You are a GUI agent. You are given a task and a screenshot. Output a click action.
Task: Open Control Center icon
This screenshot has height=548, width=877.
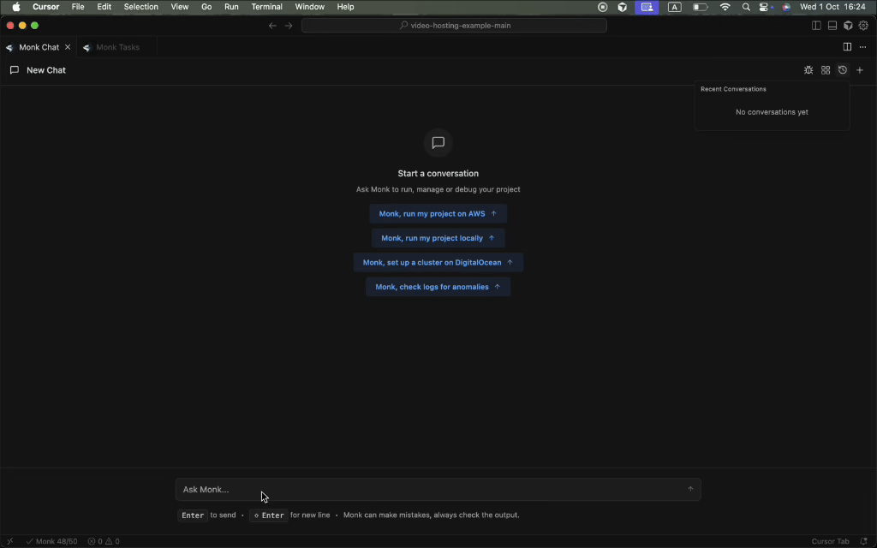764,7
